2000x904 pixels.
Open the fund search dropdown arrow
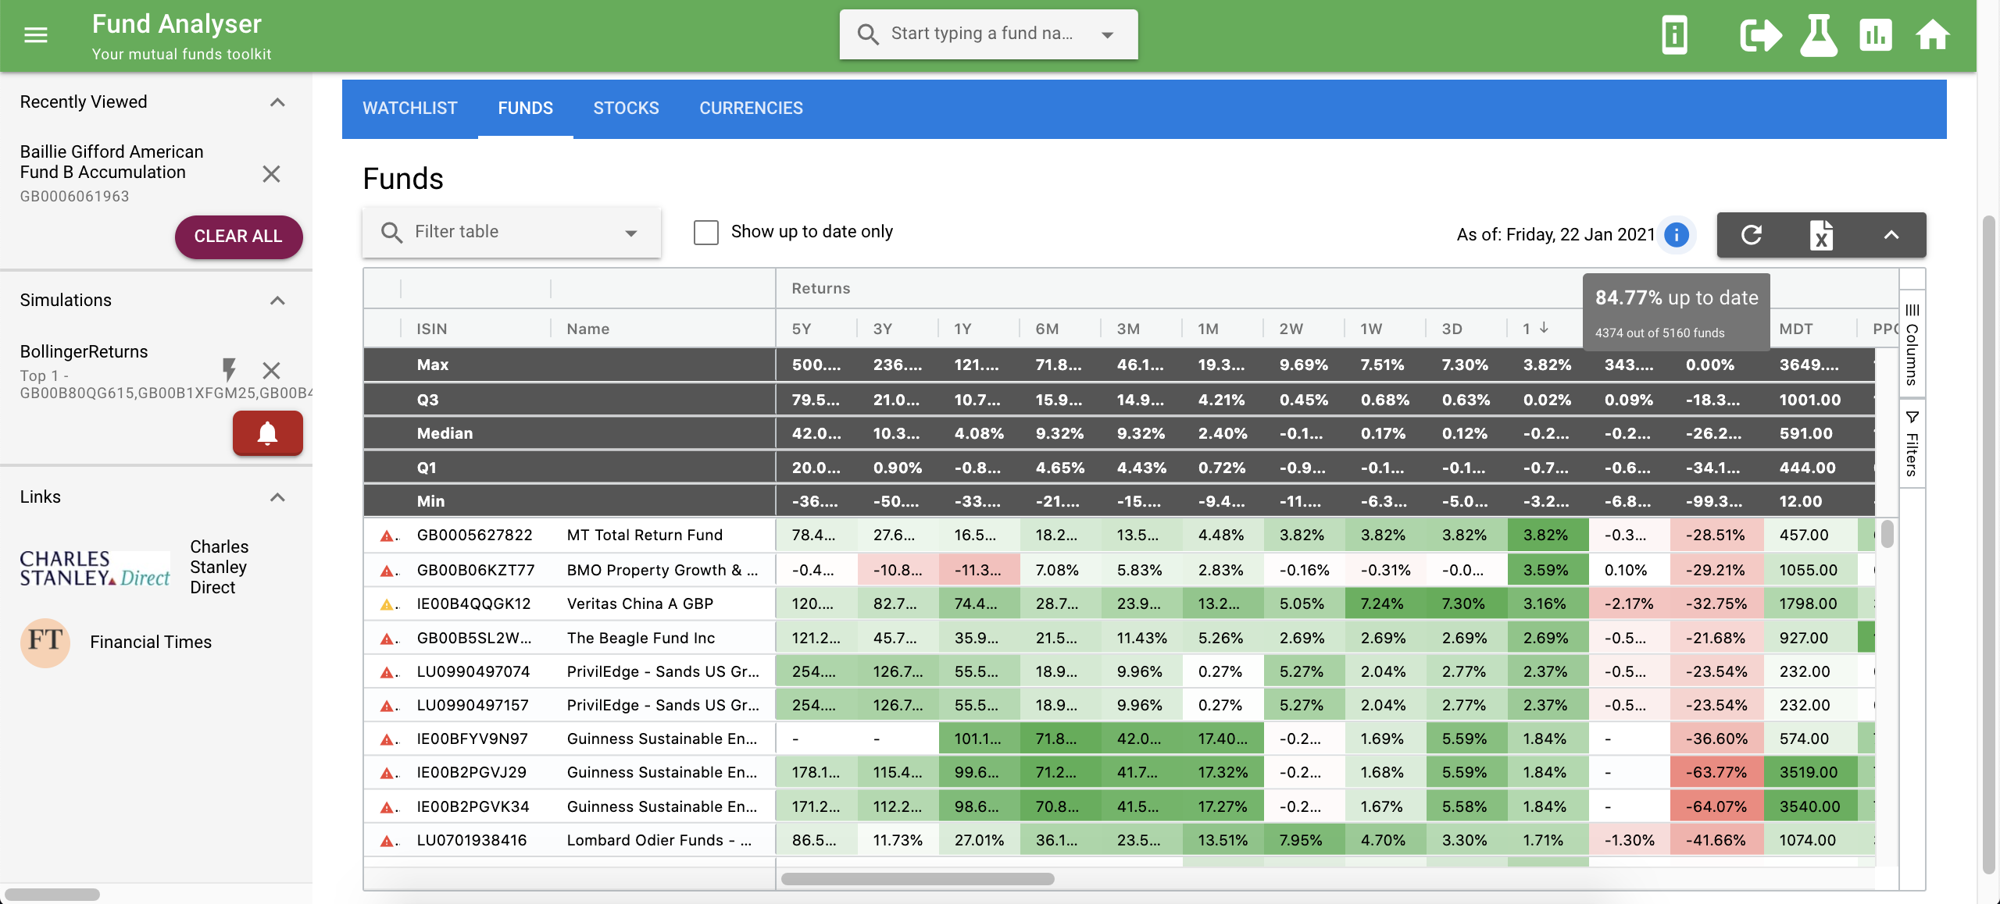(x=1107, y=34)
